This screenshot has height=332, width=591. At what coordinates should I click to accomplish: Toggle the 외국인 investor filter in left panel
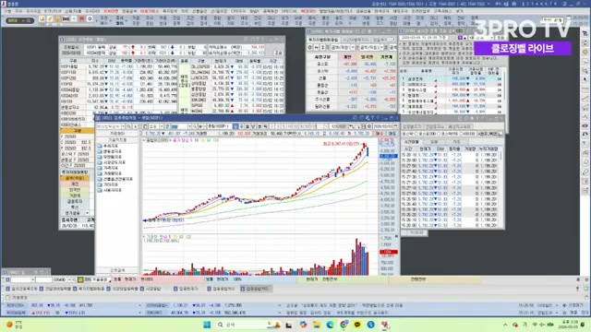75,190
